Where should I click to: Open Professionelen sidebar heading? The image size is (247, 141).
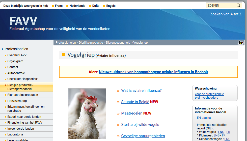pos(16,49)
